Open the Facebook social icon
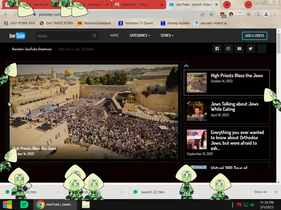Image resolution: width=281 pixels, height=210 pixels. pyautogui.click(x=217, y=49)
